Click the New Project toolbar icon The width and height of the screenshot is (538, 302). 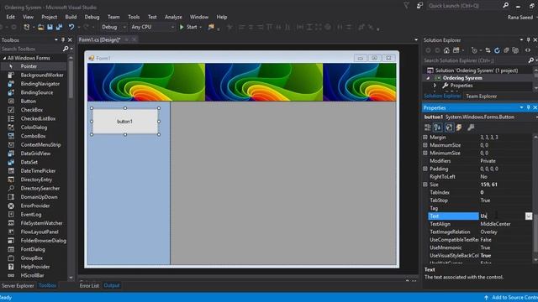tap(26, 27)
